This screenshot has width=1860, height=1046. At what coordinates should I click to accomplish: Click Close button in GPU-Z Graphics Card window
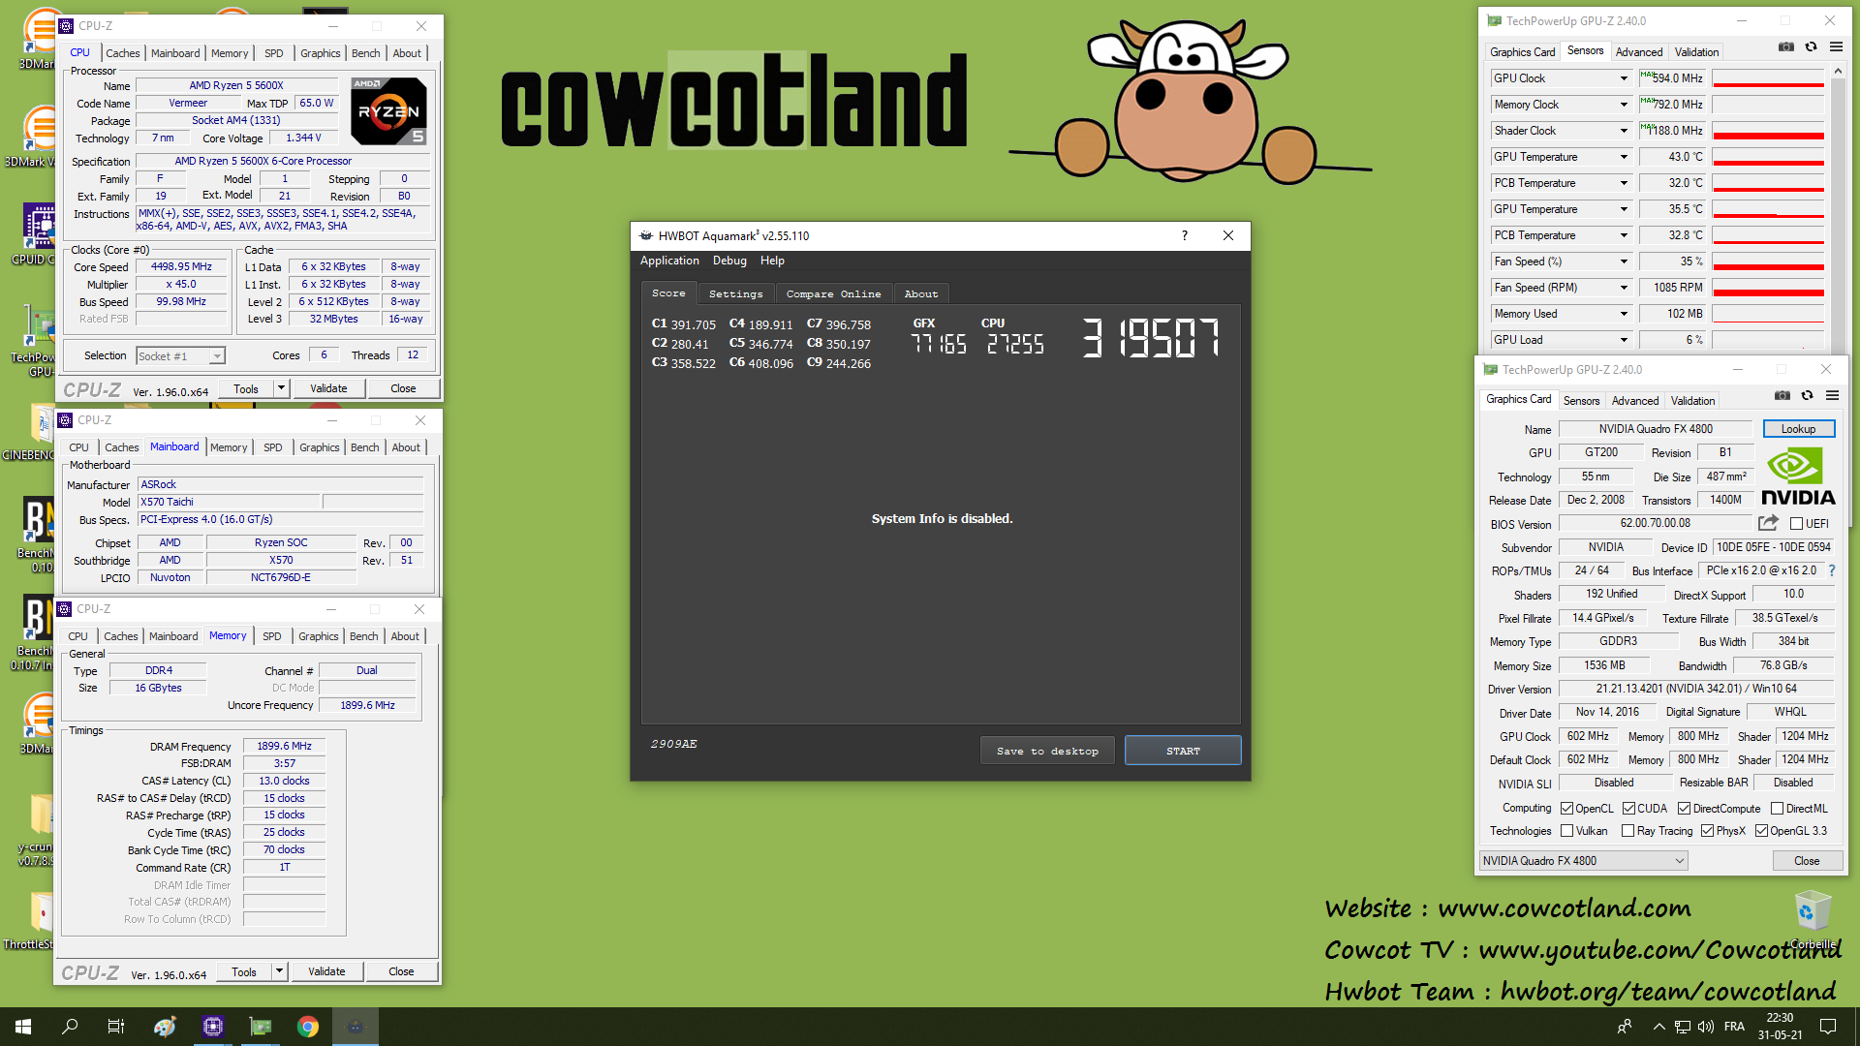coord(1807,861)
